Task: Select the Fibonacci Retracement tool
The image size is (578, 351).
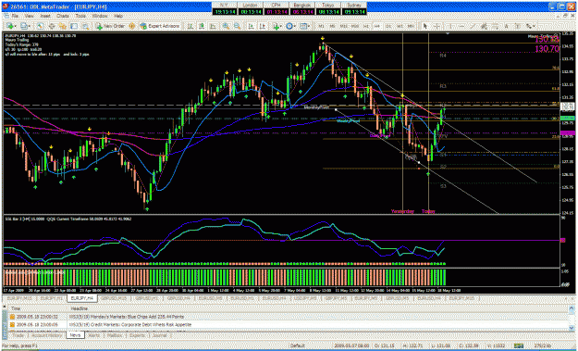Action: 495,26
